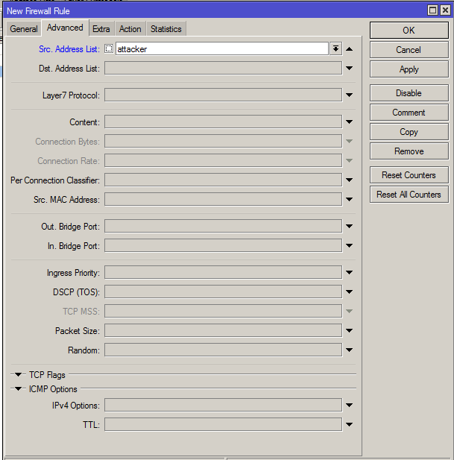Click the DSCP (TOS) field
This screenshot has height=460, width=454.
pyautogui.click(x=223, y=292)
